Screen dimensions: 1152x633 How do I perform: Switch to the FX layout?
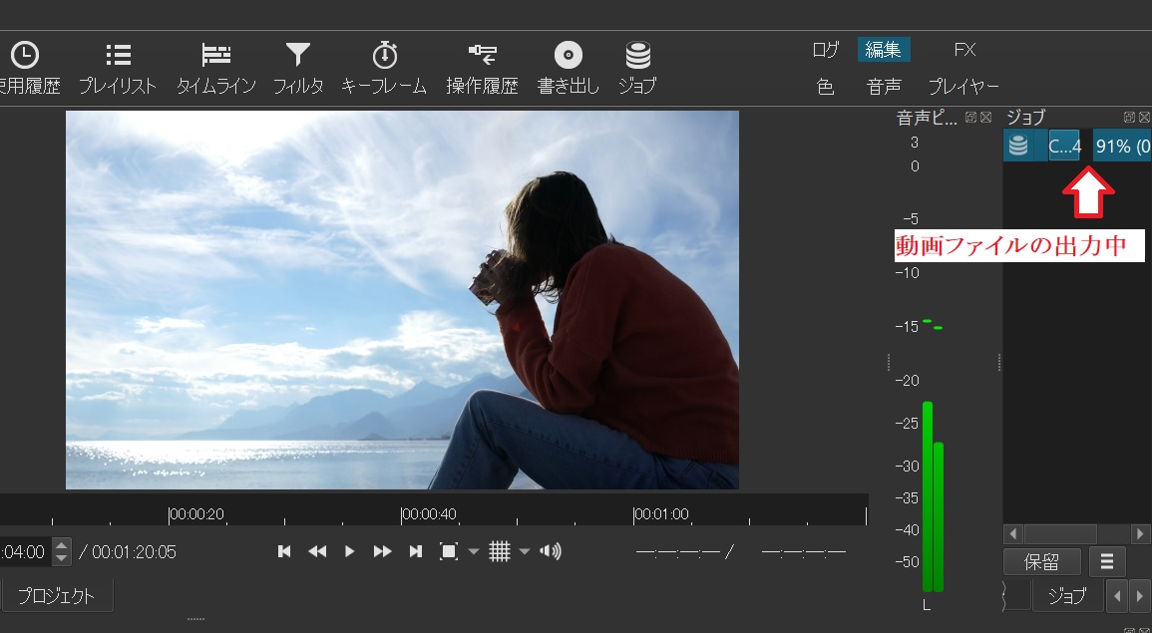[x=964, y=50]
